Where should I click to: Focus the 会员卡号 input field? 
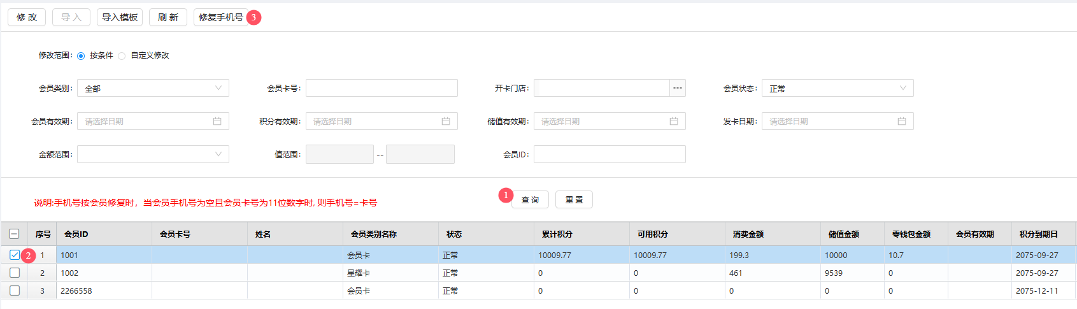[382, 88]
